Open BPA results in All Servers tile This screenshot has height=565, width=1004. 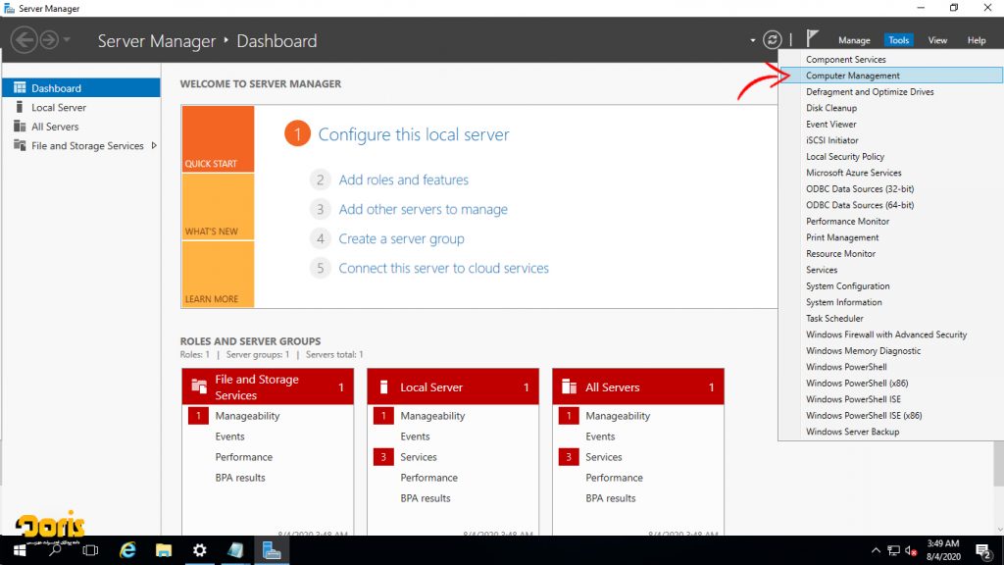(x=611, y=497)
